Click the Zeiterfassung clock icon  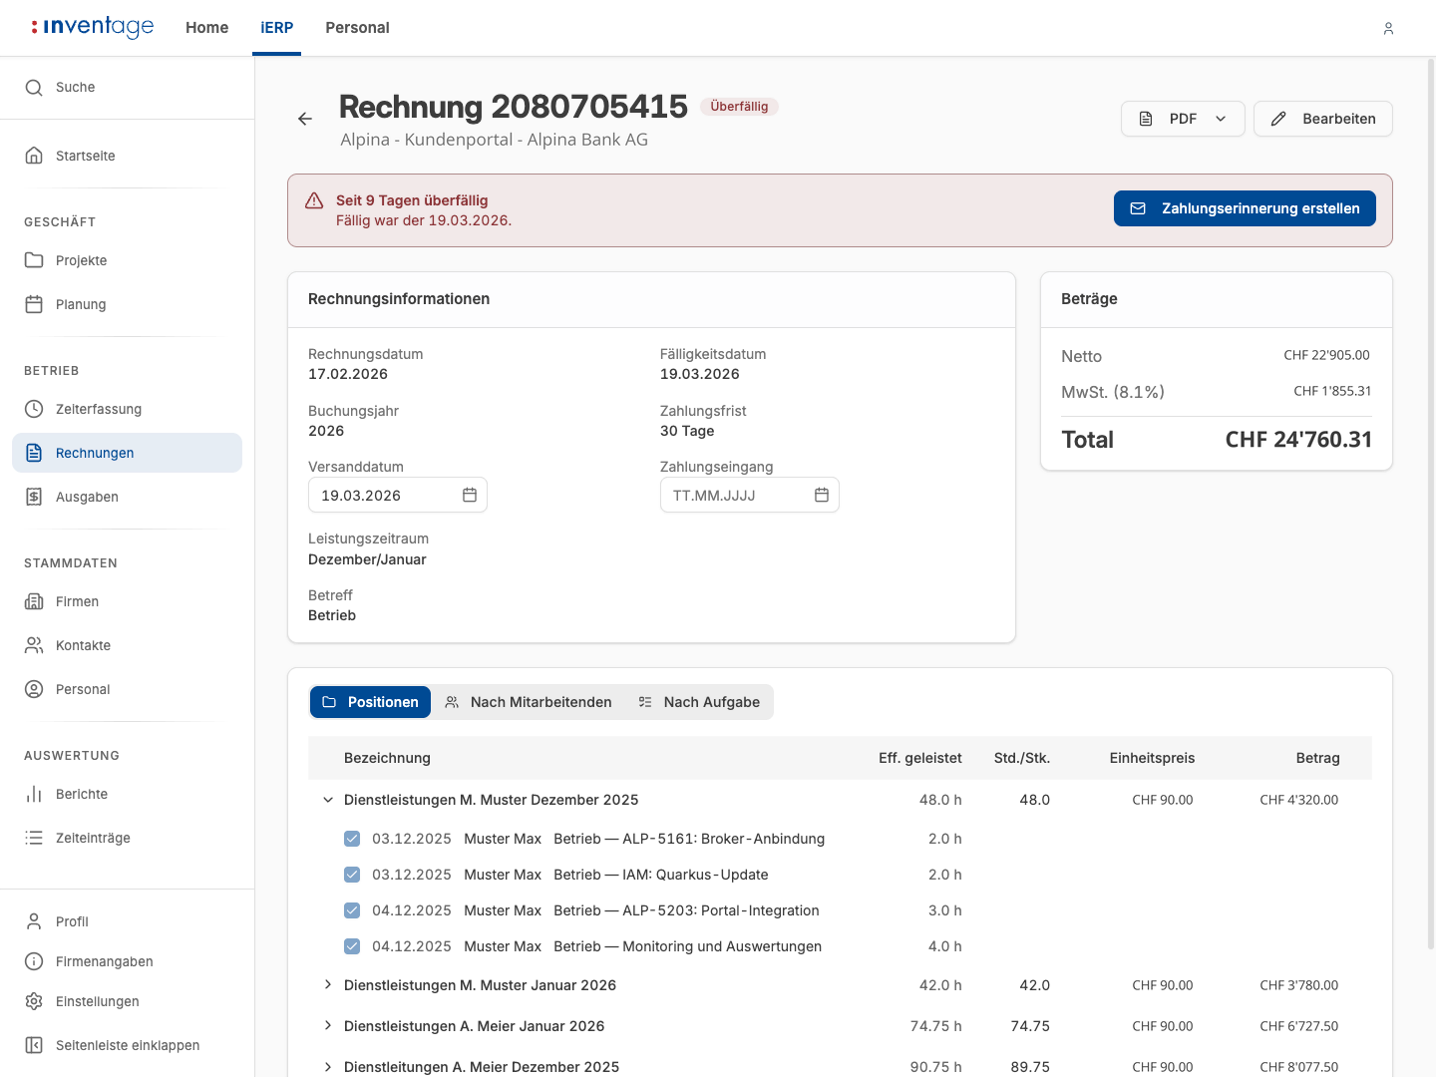(x=34, y=409)
